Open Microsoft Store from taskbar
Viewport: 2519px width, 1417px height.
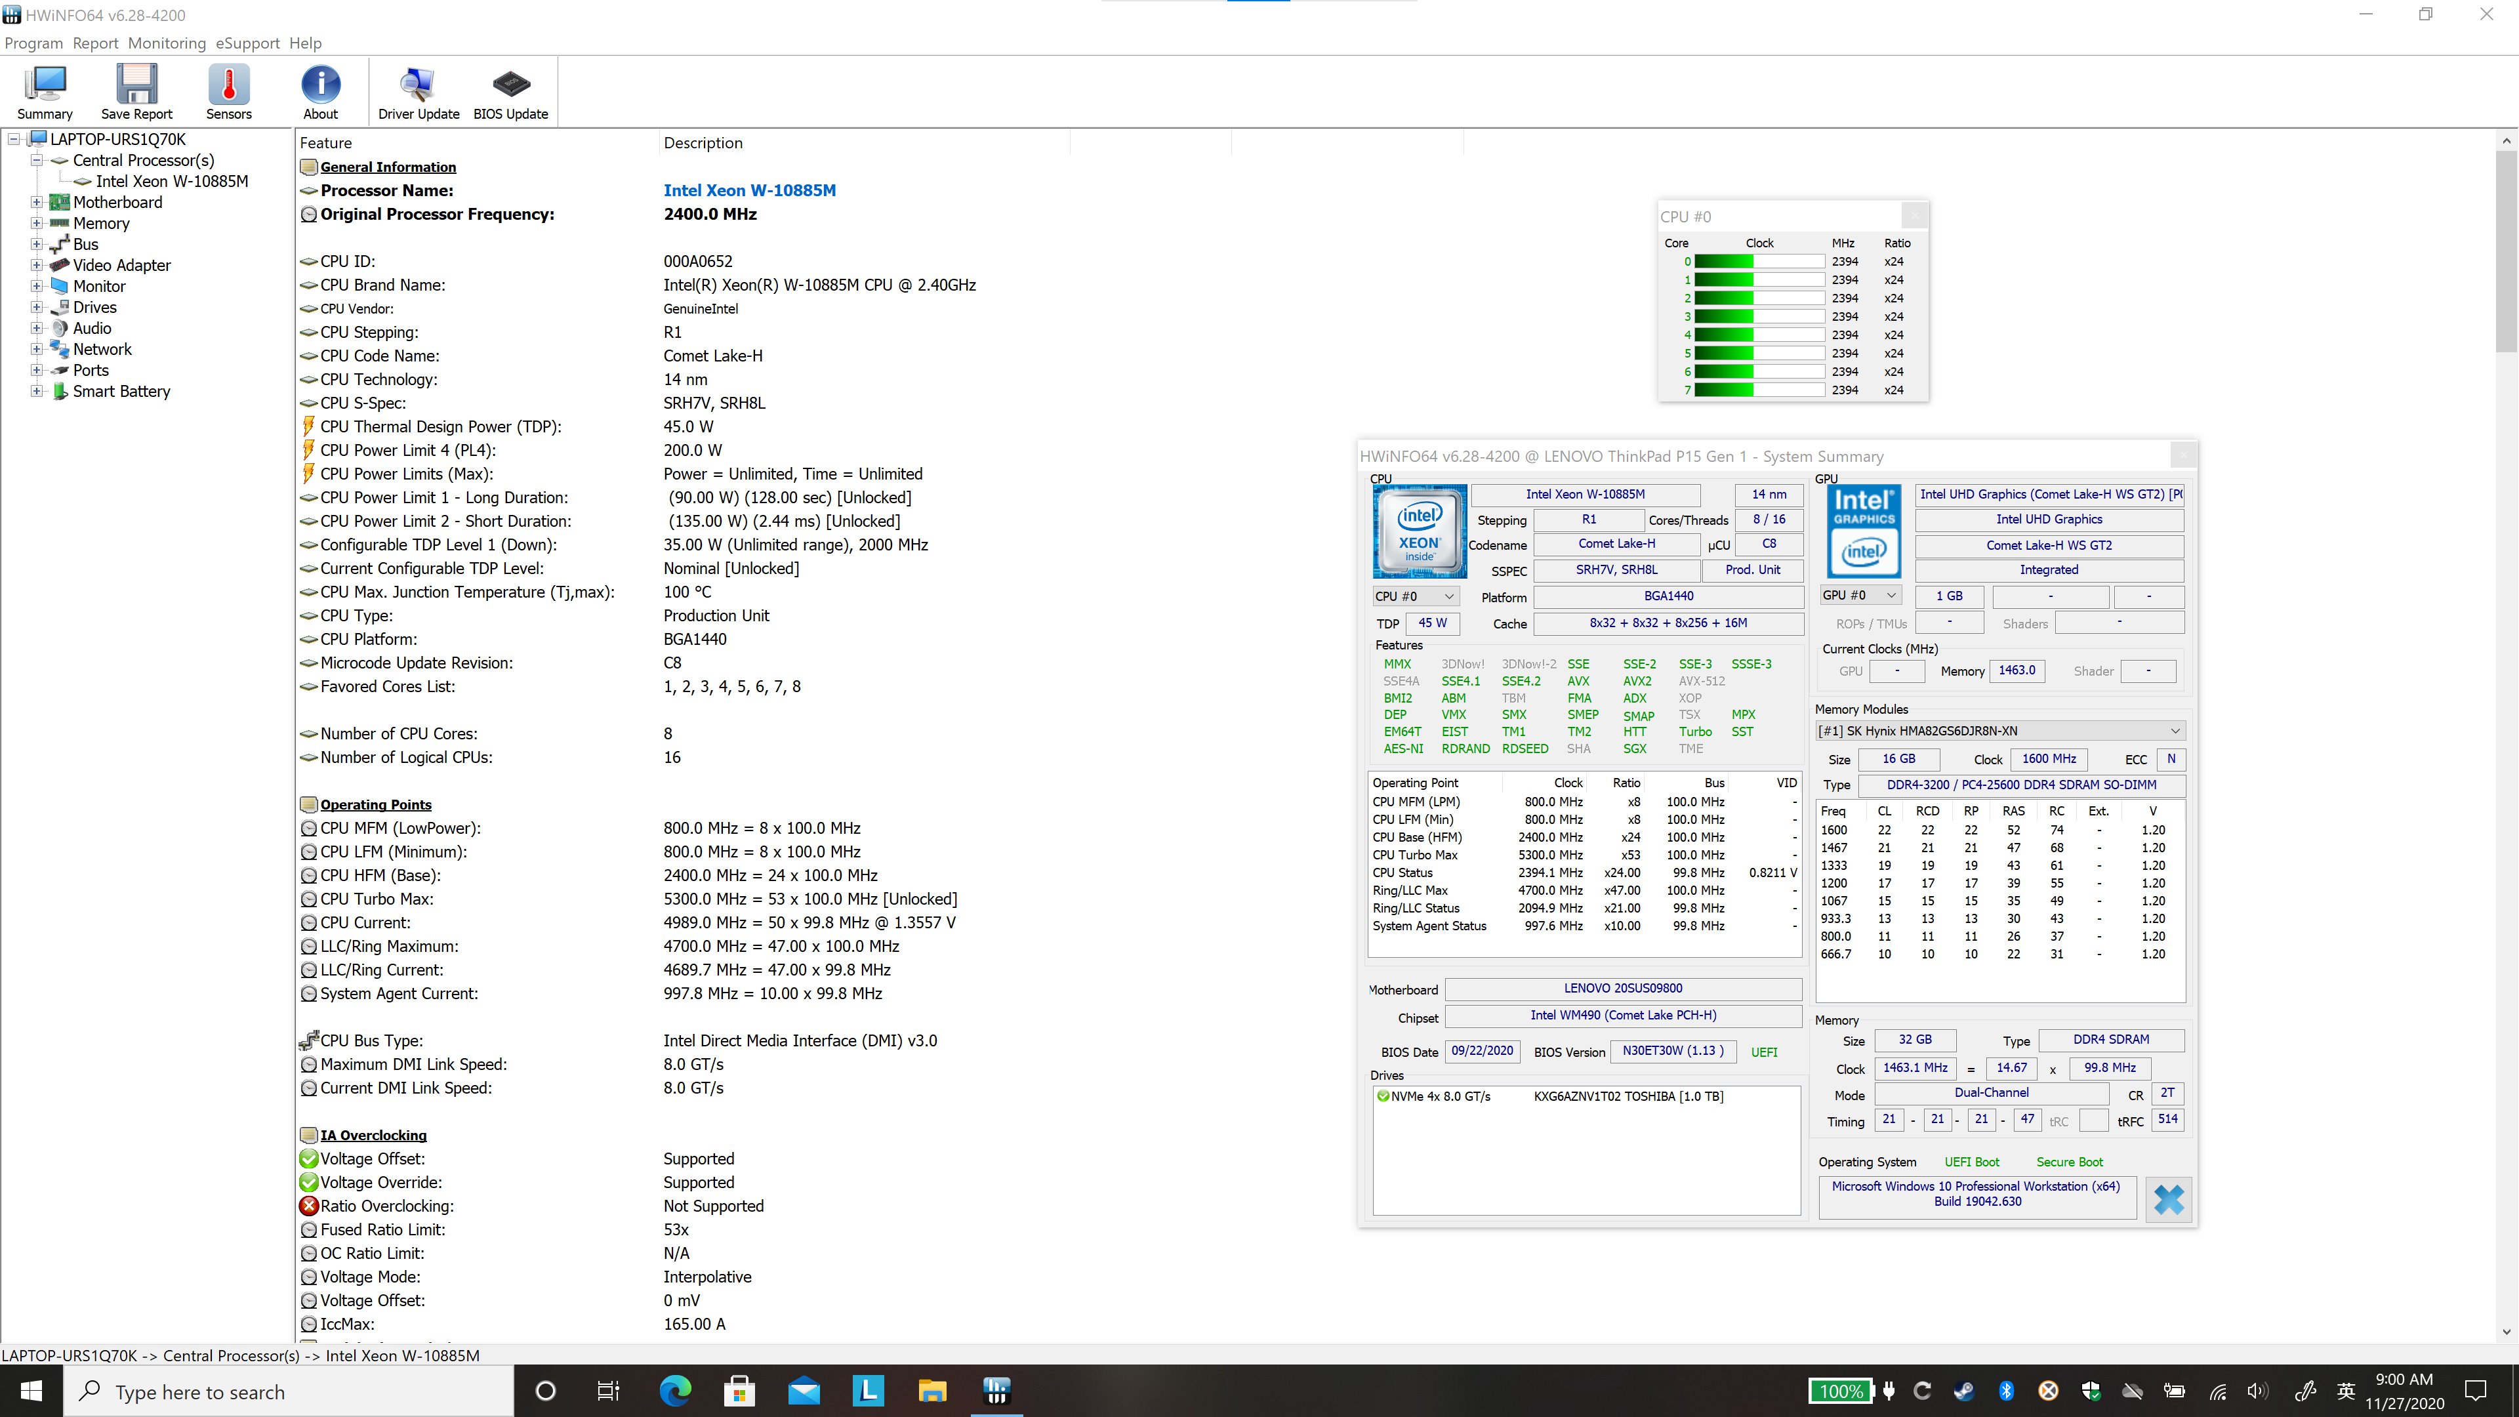click(739, 1391)
